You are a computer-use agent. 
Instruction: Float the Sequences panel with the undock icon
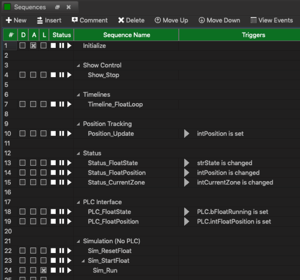pos(57,7)
